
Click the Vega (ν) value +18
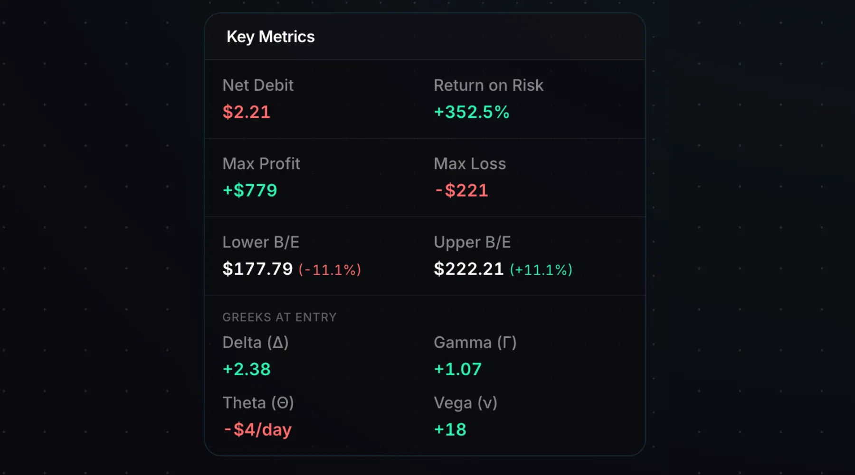[x=450, y=429]
